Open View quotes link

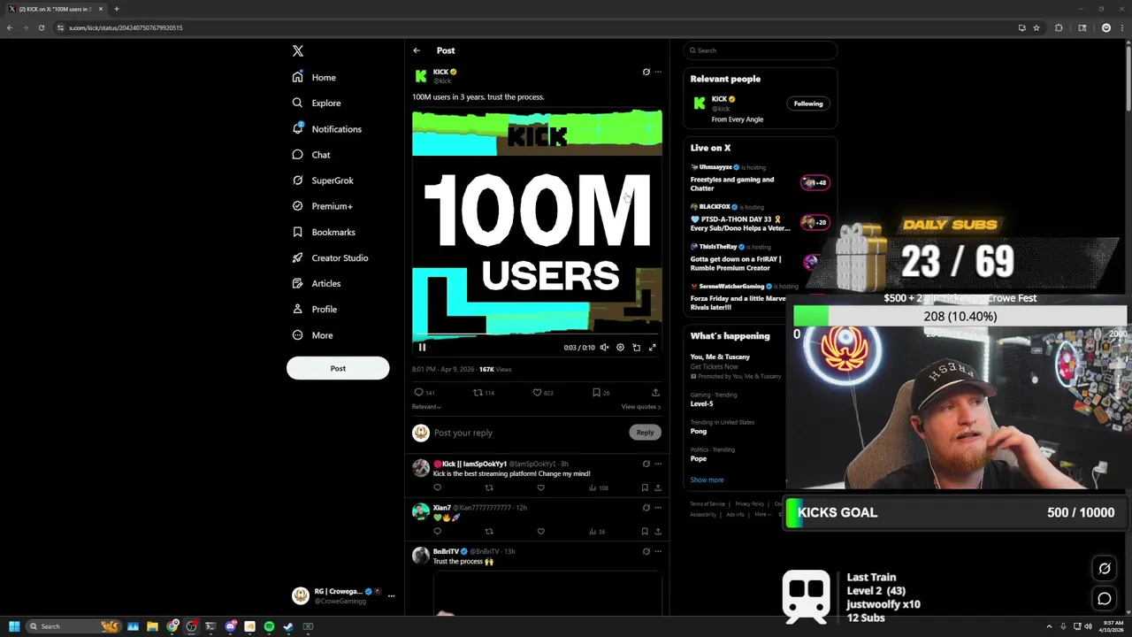640,407
